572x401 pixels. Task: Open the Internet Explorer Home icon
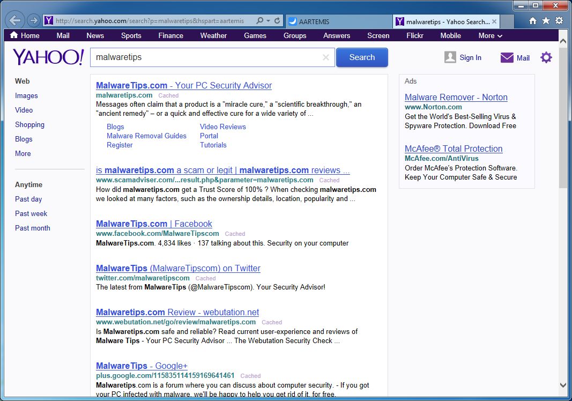tap(532, 21)
